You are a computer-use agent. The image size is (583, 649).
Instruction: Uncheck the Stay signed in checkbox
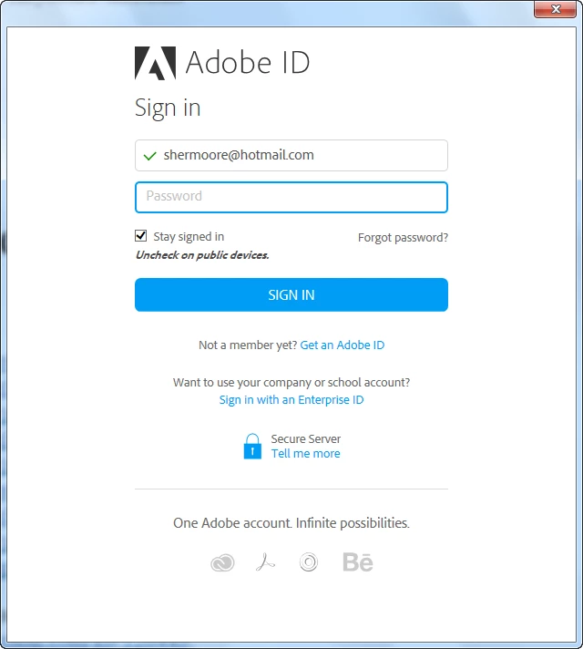tap(140, 236)
